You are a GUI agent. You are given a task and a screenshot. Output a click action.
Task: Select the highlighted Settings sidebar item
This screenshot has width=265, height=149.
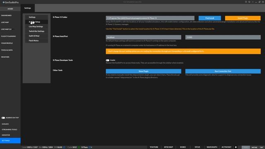pyautogui.click(x=10, y=141)
